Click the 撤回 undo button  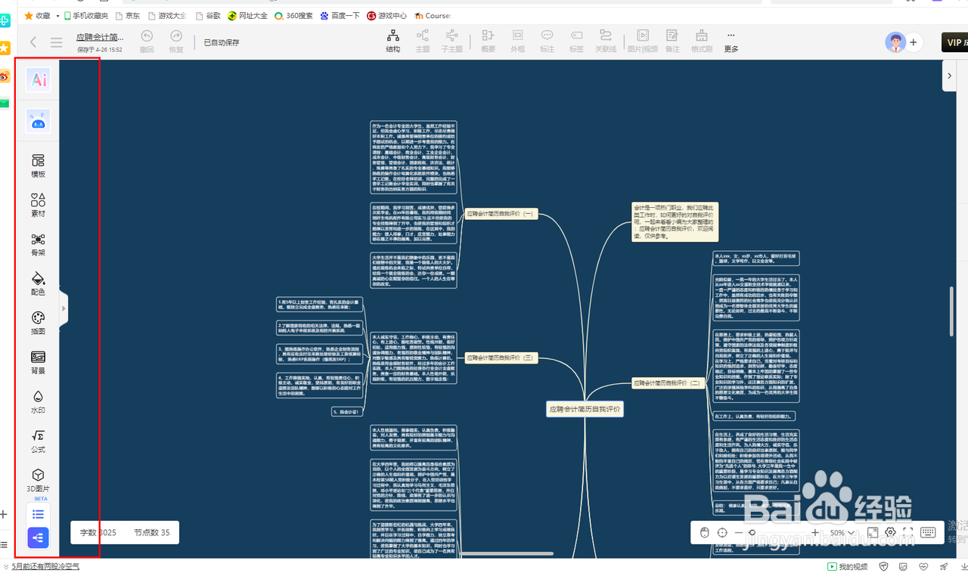(x=147, y=42)
